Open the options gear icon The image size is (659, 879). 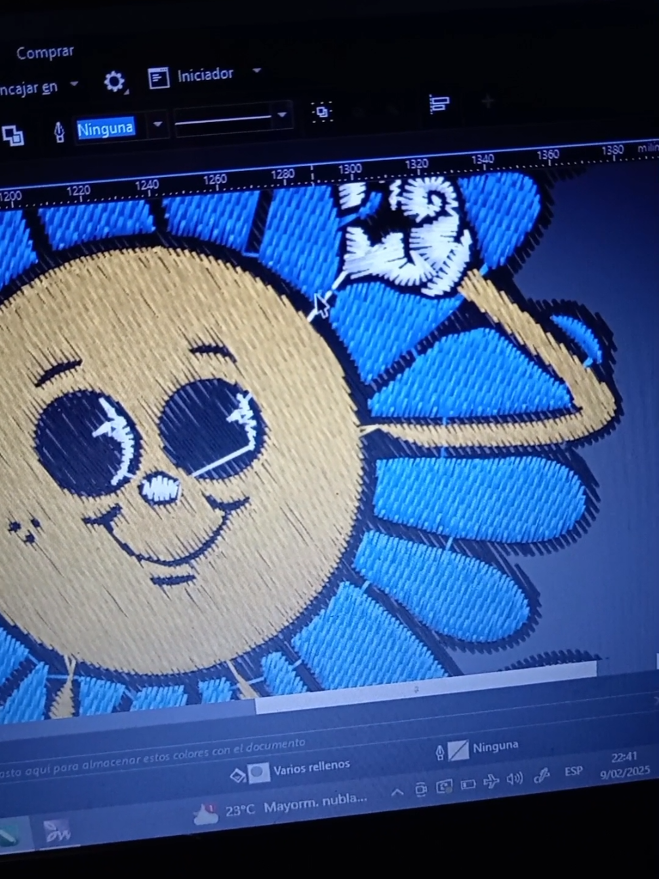[114, 82]
